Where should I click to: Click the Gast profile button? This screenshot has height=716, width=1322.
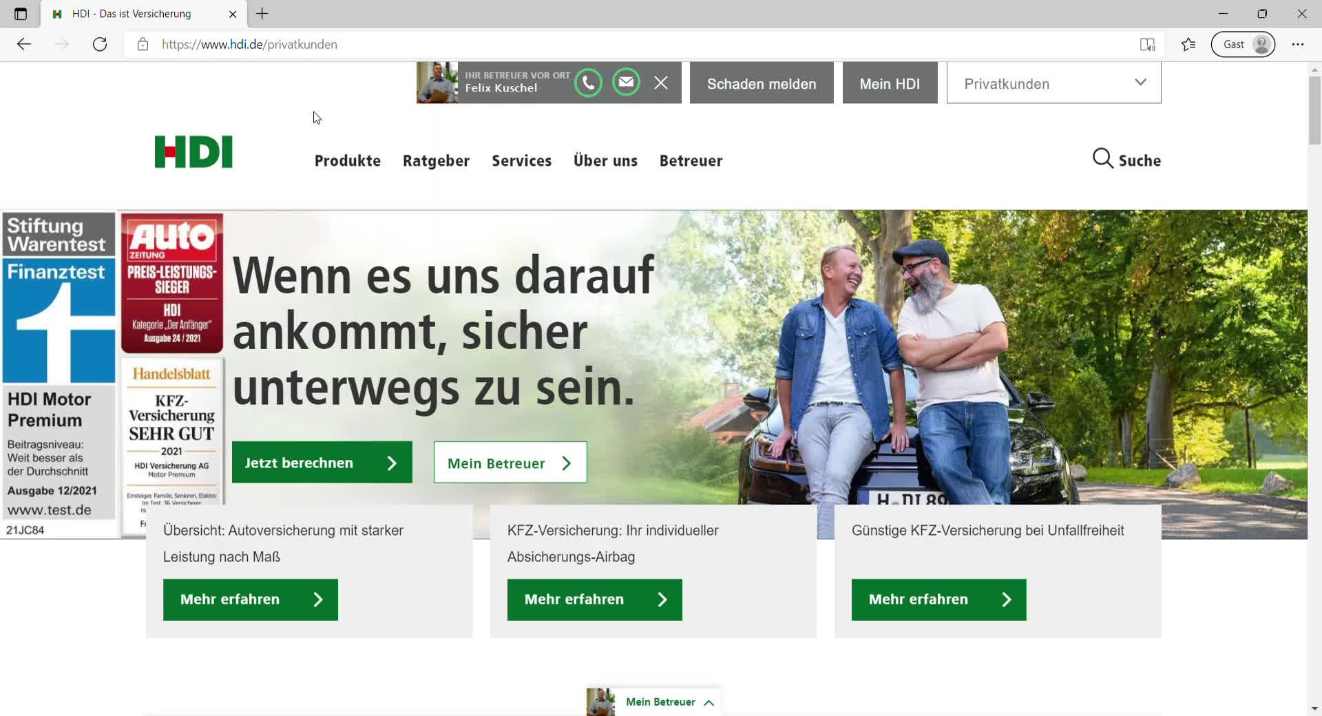point(1243,45)
